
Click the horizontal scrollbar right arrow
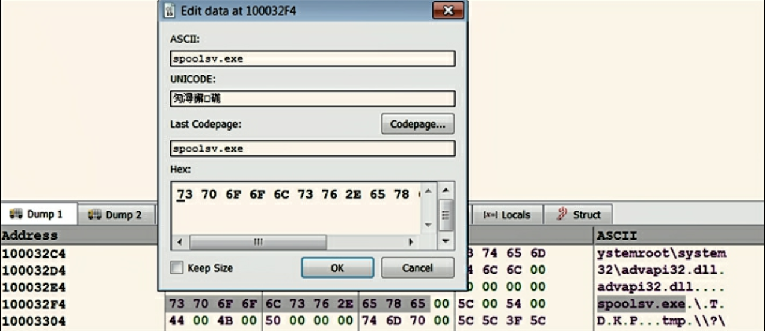(411, 242)
